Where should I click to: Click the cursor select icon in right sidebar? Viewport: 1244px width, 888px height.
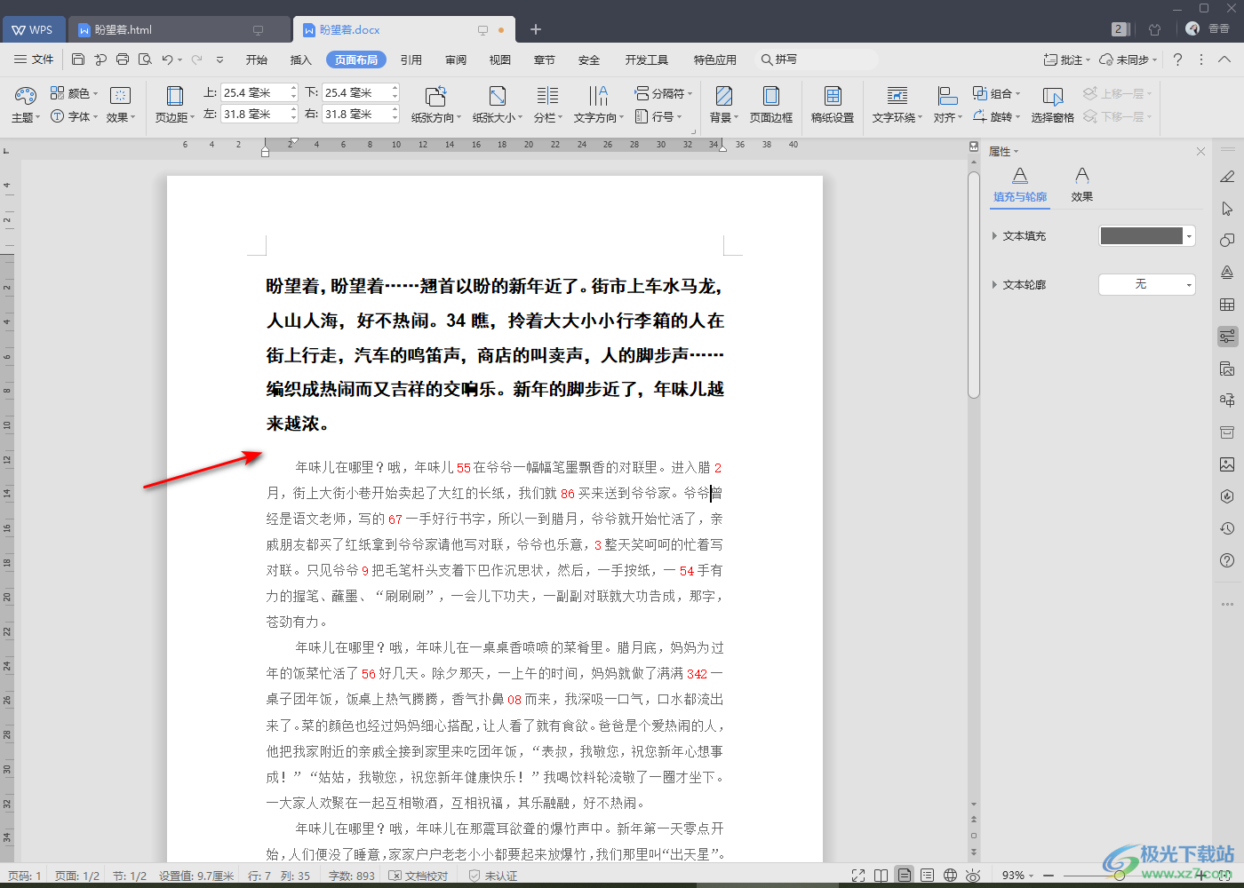click(1227, 209)
